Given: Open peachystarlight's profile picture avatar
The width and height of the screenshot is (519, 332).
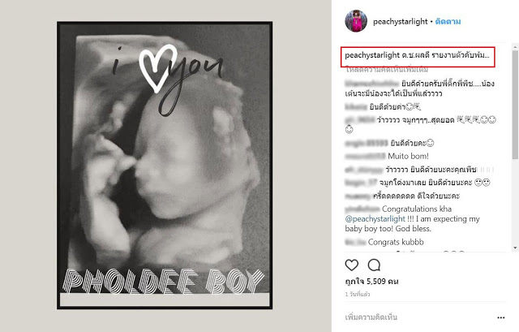Looking at the screenshot, I should pos(358,20).
